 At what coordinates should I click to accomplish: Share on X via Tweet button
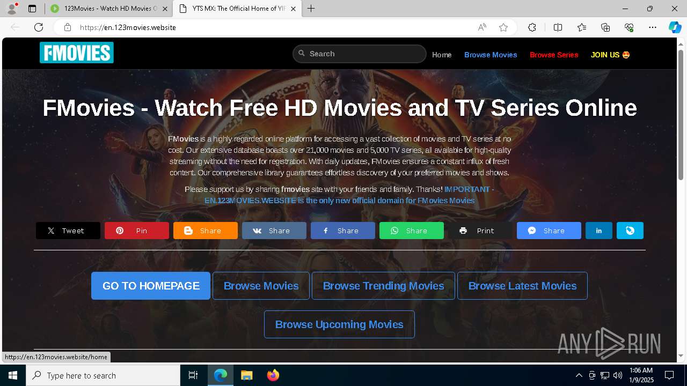click(68, 231)
